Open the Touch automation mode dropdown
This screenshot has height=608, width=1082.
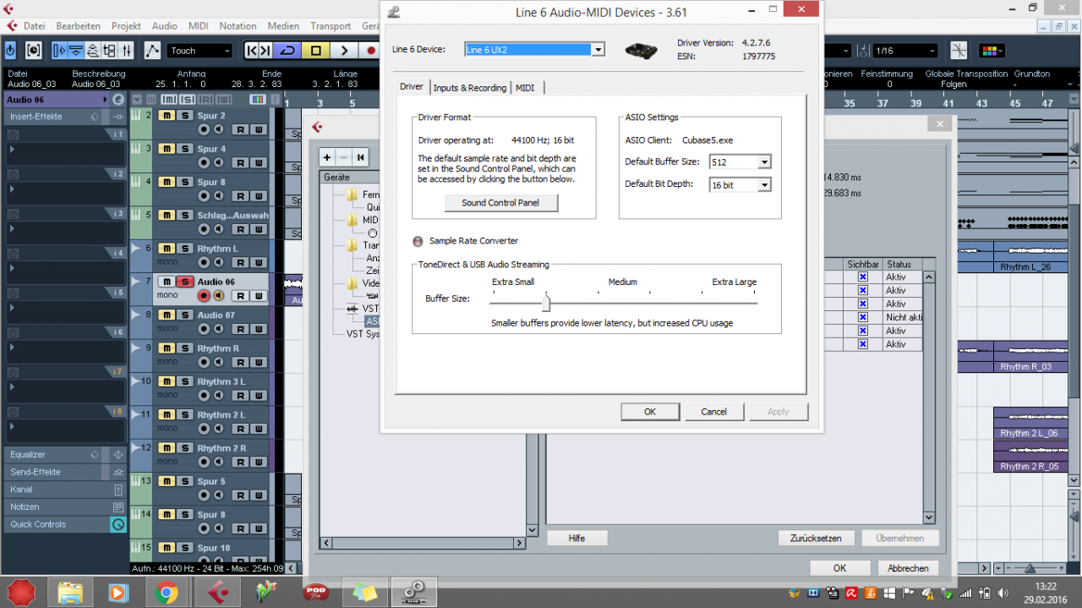[199, 51]
